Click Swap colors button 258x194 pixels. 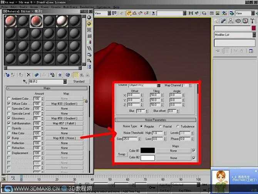122,154
